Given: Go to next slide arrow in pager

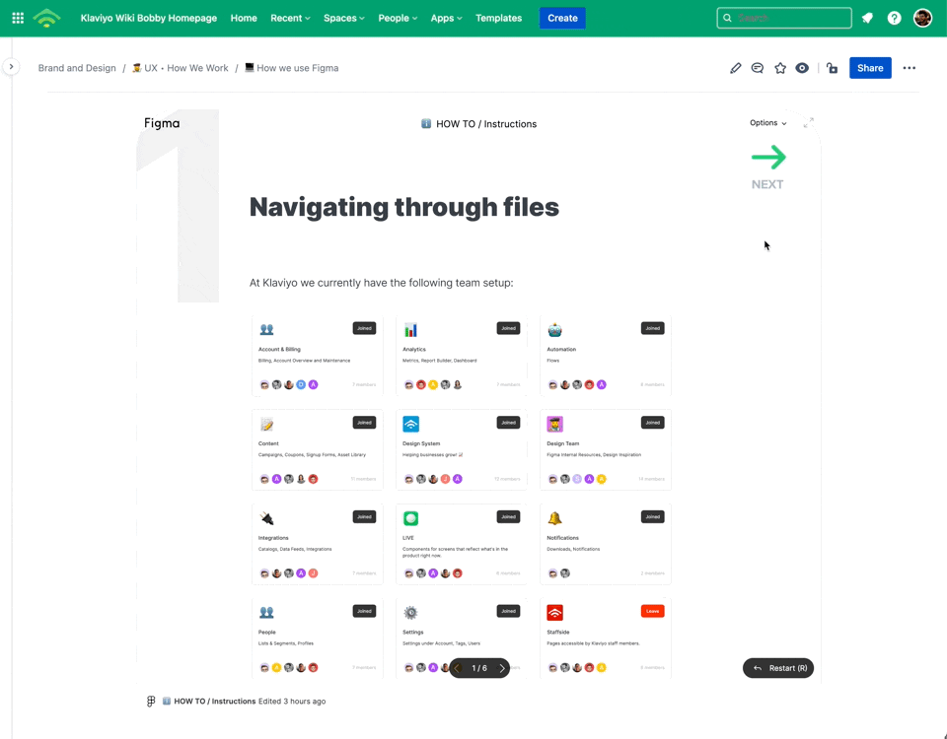Looking at the screenshot, I should (501, 668).
